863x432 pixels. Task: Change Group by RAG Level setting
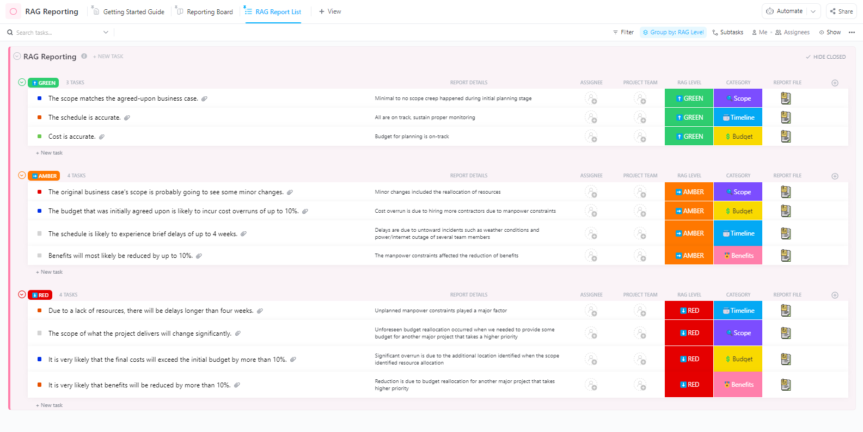point(673,33)
